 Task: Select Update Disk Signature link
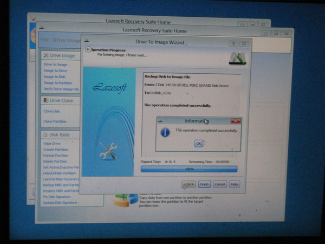point(60,203)
